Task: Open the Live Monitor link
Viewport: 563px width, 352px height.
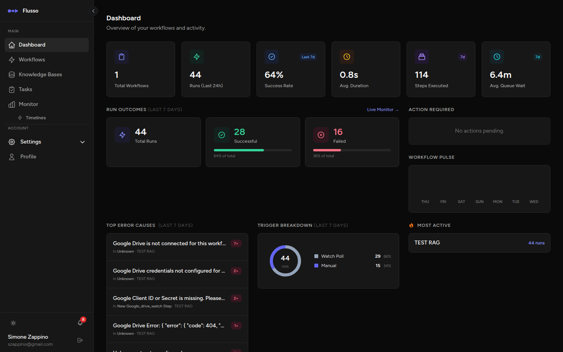Action: (383, 110)
